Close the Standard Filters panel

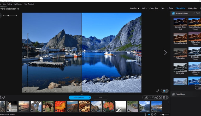[199, 13]
